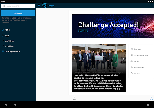Image resolution: width=154 pixels, height=108 pixels.
Task: Tap the 'Berechtigte MyEBZ-Nutzer' info text
Action: pyautogui.click(x=17, y=20)
